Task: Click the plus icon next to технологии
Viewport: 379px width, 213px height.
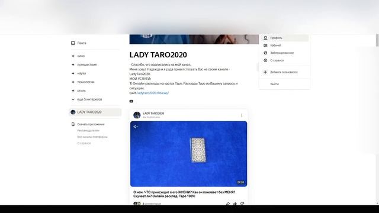Action: pyautogui.click(x=73, y=82)
